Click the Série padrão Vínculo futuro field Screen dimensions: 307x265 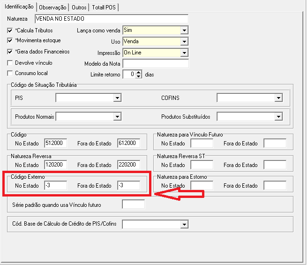133,204
